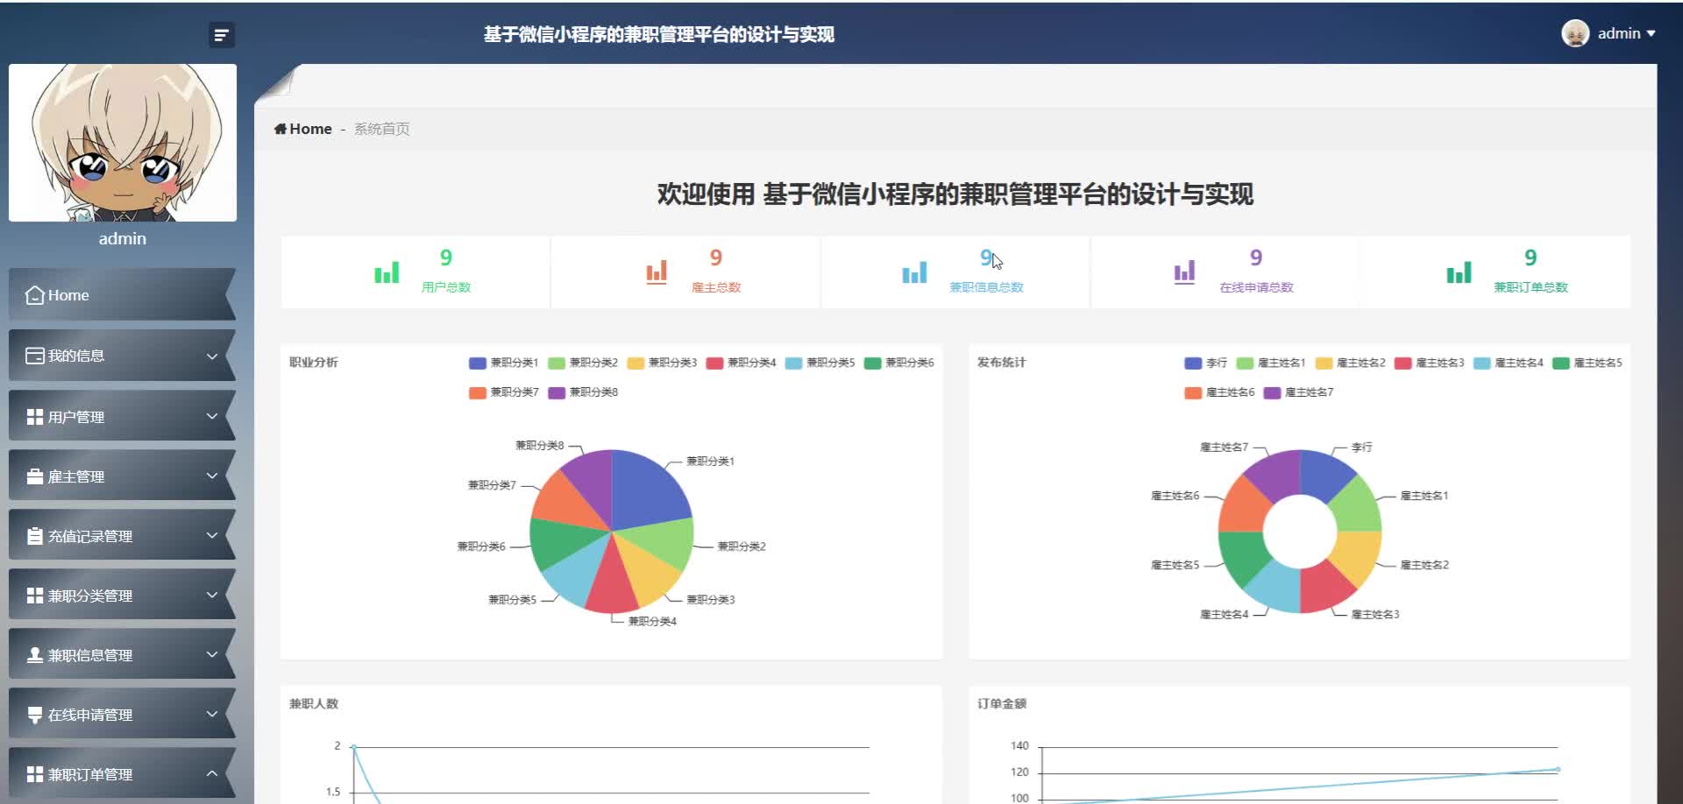The width and height of the screenshot is (1683, 804).
Task: Click the Home breadcrumb link
Action: (303, 129)
